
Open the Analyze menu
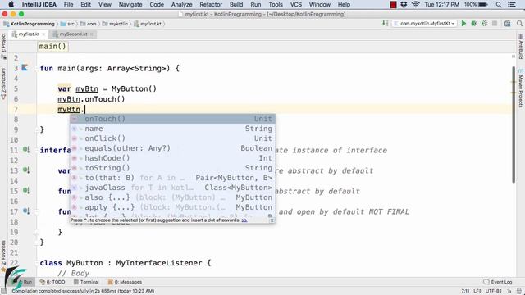181,4
